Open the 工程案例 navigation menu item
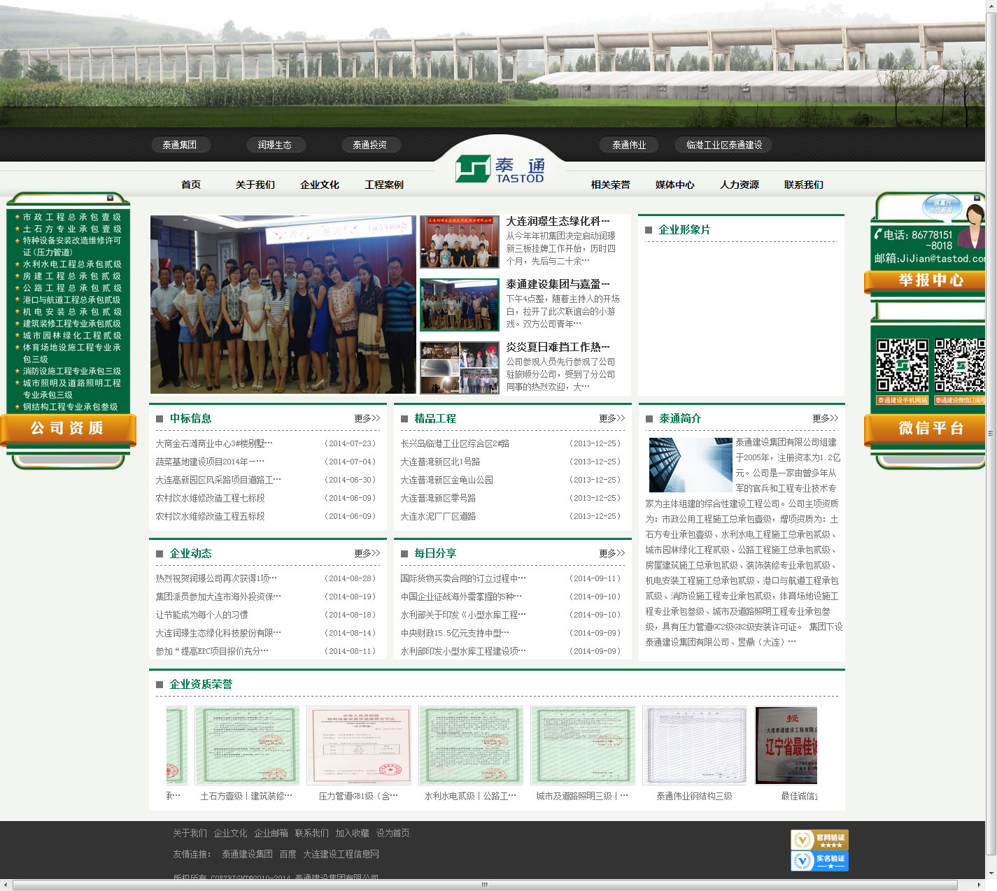The width and height of the screenshot is (997, 891). coord(383,185)
